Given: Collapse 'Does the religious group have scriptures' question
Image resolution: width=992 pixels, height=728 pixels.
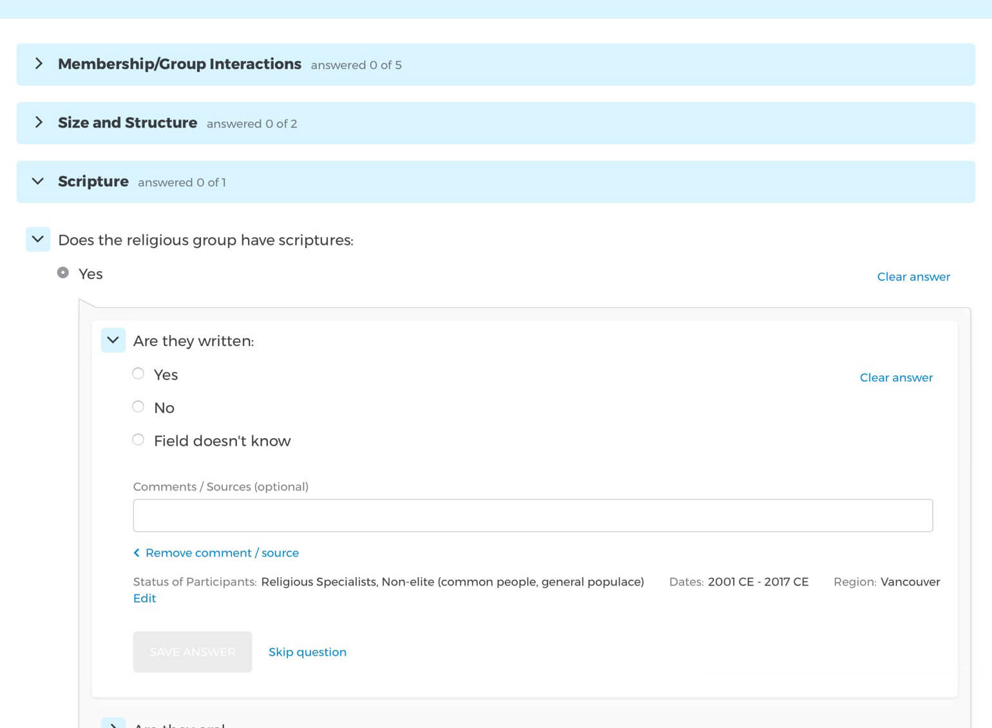Looking at the screenshot, I should point(38,240).
